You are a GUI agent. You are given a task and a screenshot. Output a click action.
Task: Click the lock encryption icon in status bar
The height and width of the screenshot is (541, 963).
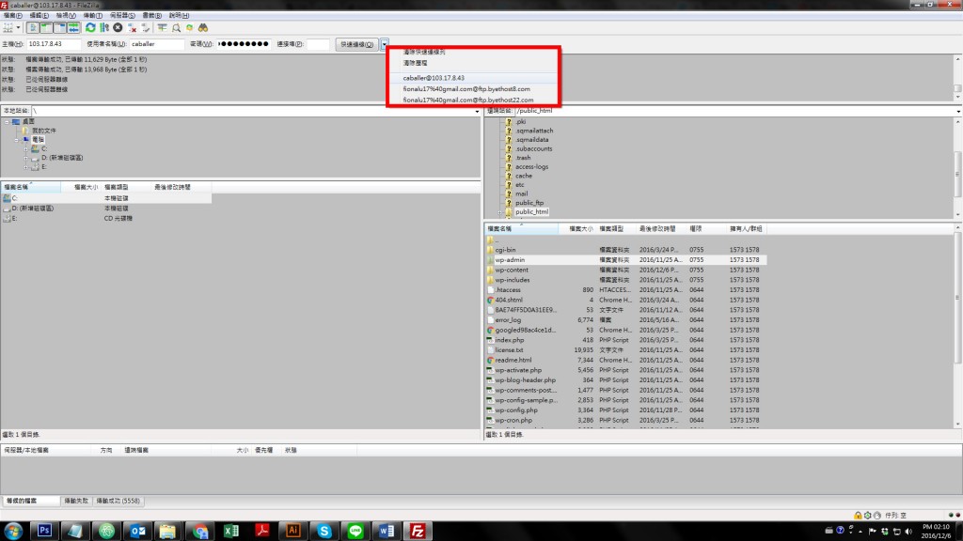858,516
